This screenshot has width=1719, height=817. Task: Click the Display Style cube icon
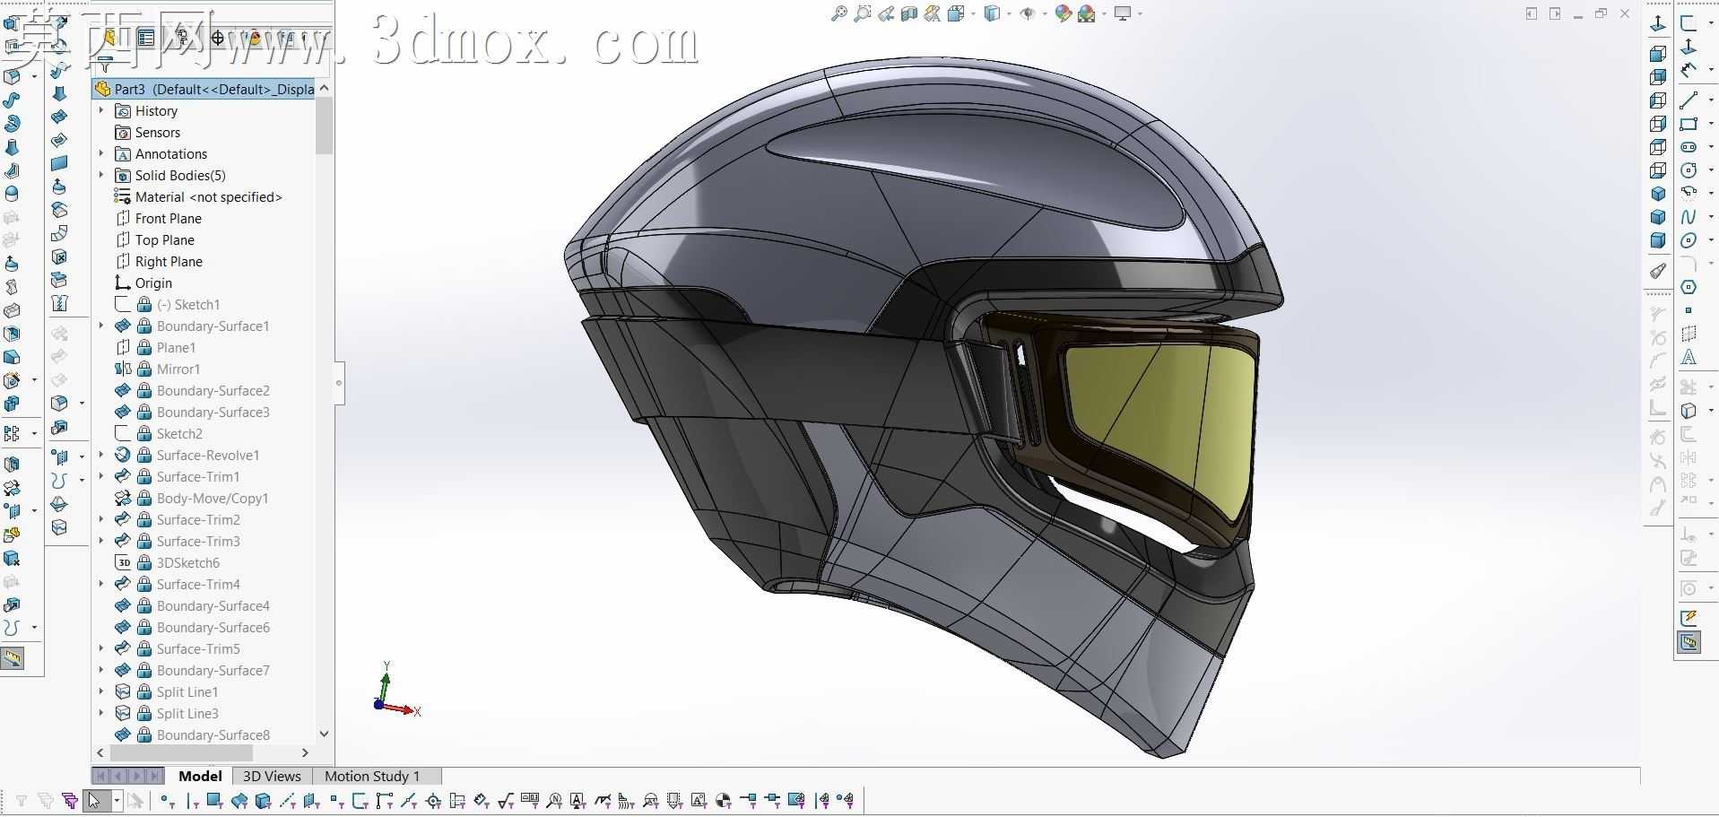(992, 13)
